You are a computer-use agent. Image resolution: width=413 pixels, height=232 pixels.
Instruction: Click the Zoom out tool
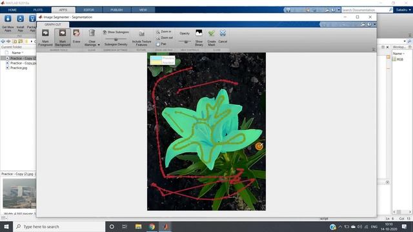[x=164, y=38]
